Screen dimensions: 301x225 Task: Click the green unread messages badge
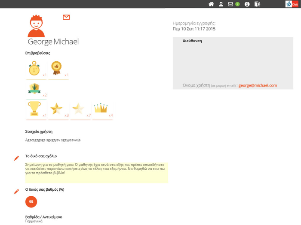[x=237, y=4]
